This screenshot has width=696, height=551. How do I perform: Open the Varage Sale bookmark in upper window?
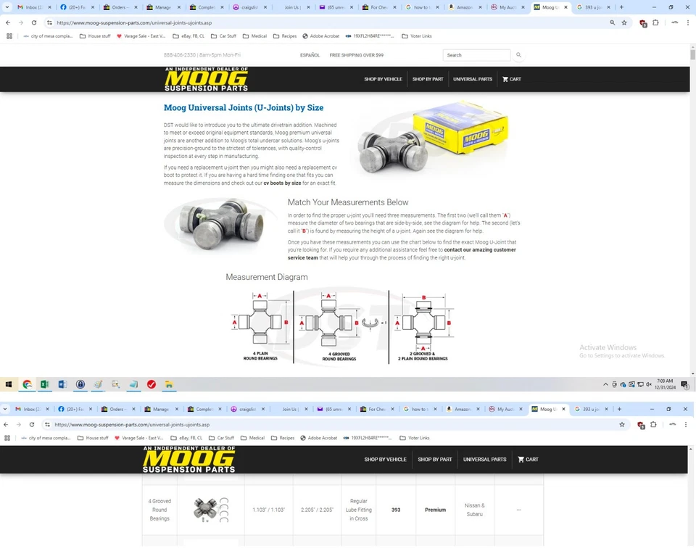[141, 36]
